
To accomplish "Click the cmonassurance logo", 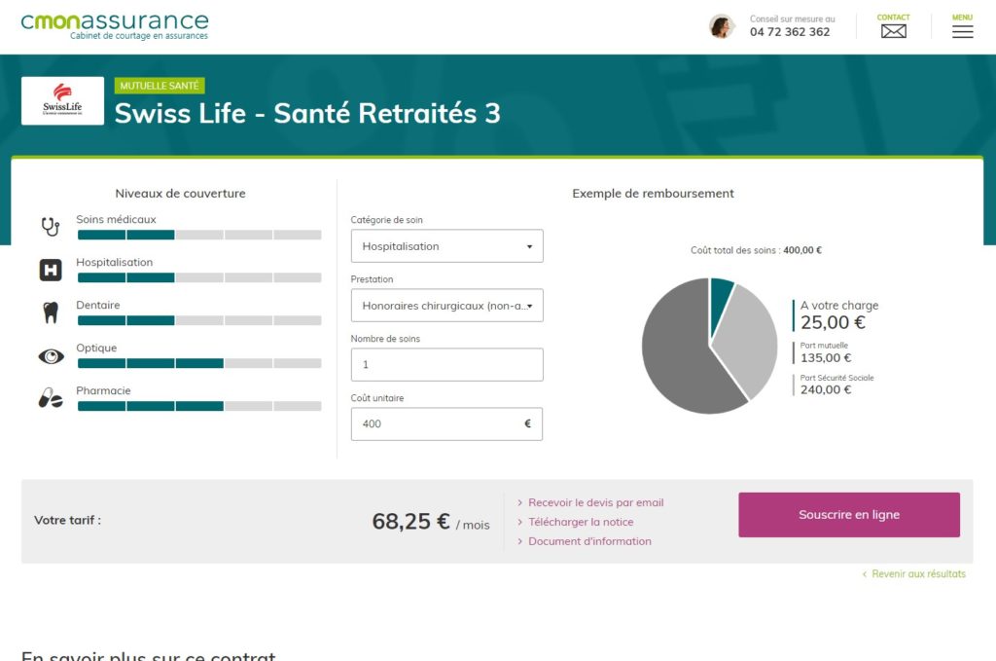I will pos(115,26).
